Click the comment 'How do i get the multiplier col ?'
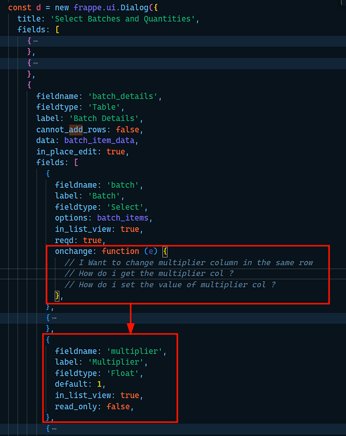Screen dimensions: 346x436 156,274
